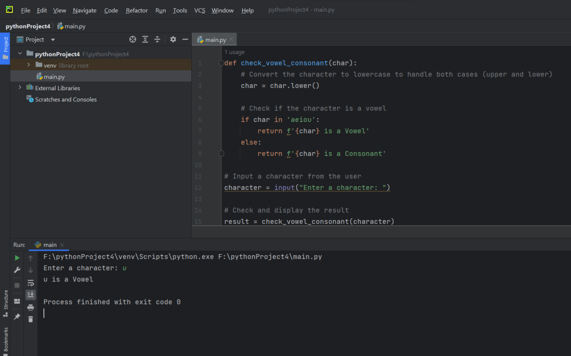Select main.py in project tree
Screen dimensions: 571x356
(54, 77)
